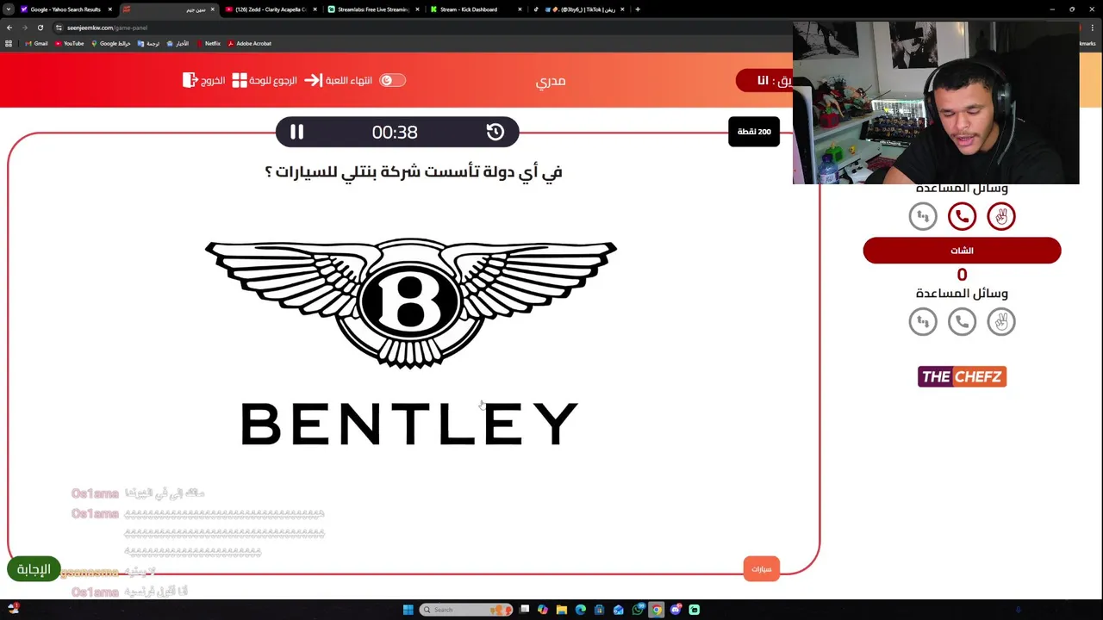Screen dimensions: 1103x620
Task: Click the question text about Bentley
Action: coord(414,172)
